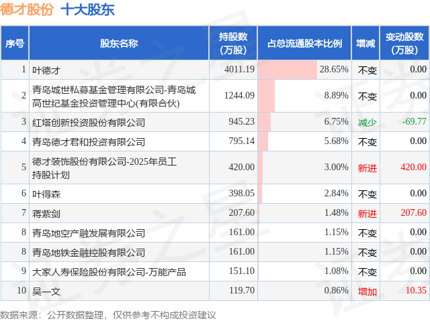430x321 pixels.
Task: Click the red 增加 status
Action: [x=368, y=292]
